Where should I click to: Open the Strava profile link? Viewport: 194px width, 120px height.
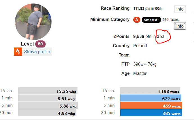[x=37, y=52]
